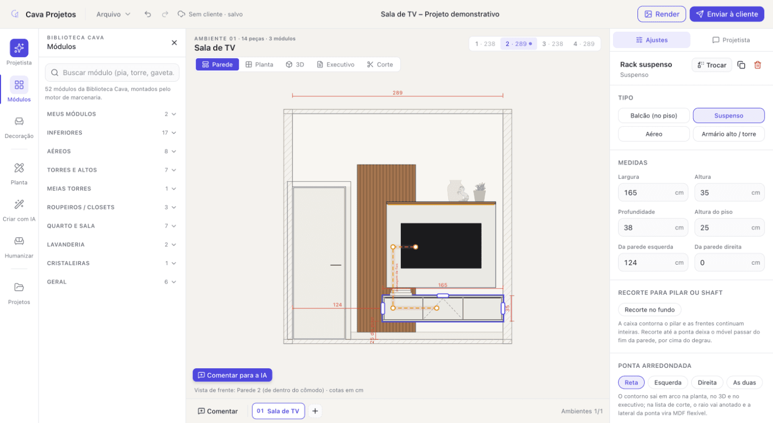This screenshot has height=423, width=773.
Task: Select Balcão (no piso) type
Action: [654, 116]
